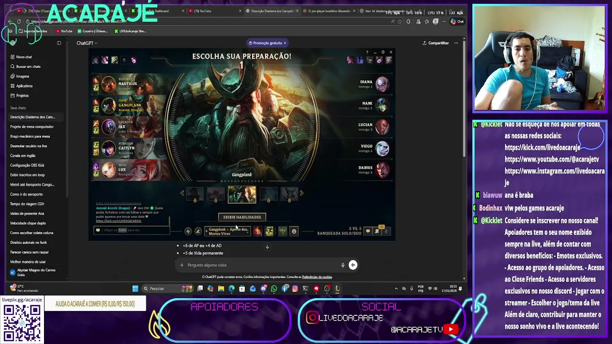Change the first summoner spell Ignite
This screenshot has height=344, width=612.
(258, 231)
